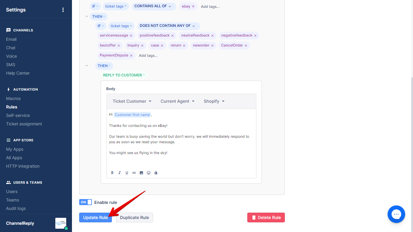The image size is (413, 232).
Task: Open the REPLY TO CUSTOMER action dropdown
Action: 124,75
